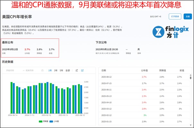Click the 月 frequency value
The width and height of the screenshot is (194, 128).
(138, 49)
